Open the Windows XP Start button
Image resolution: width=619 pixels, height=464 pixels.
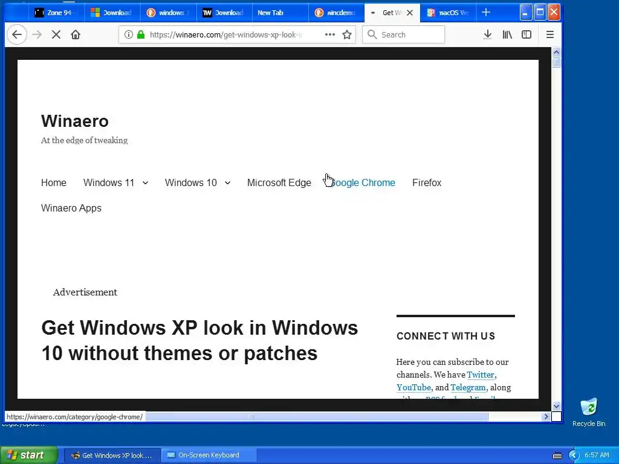coord(28,456)
